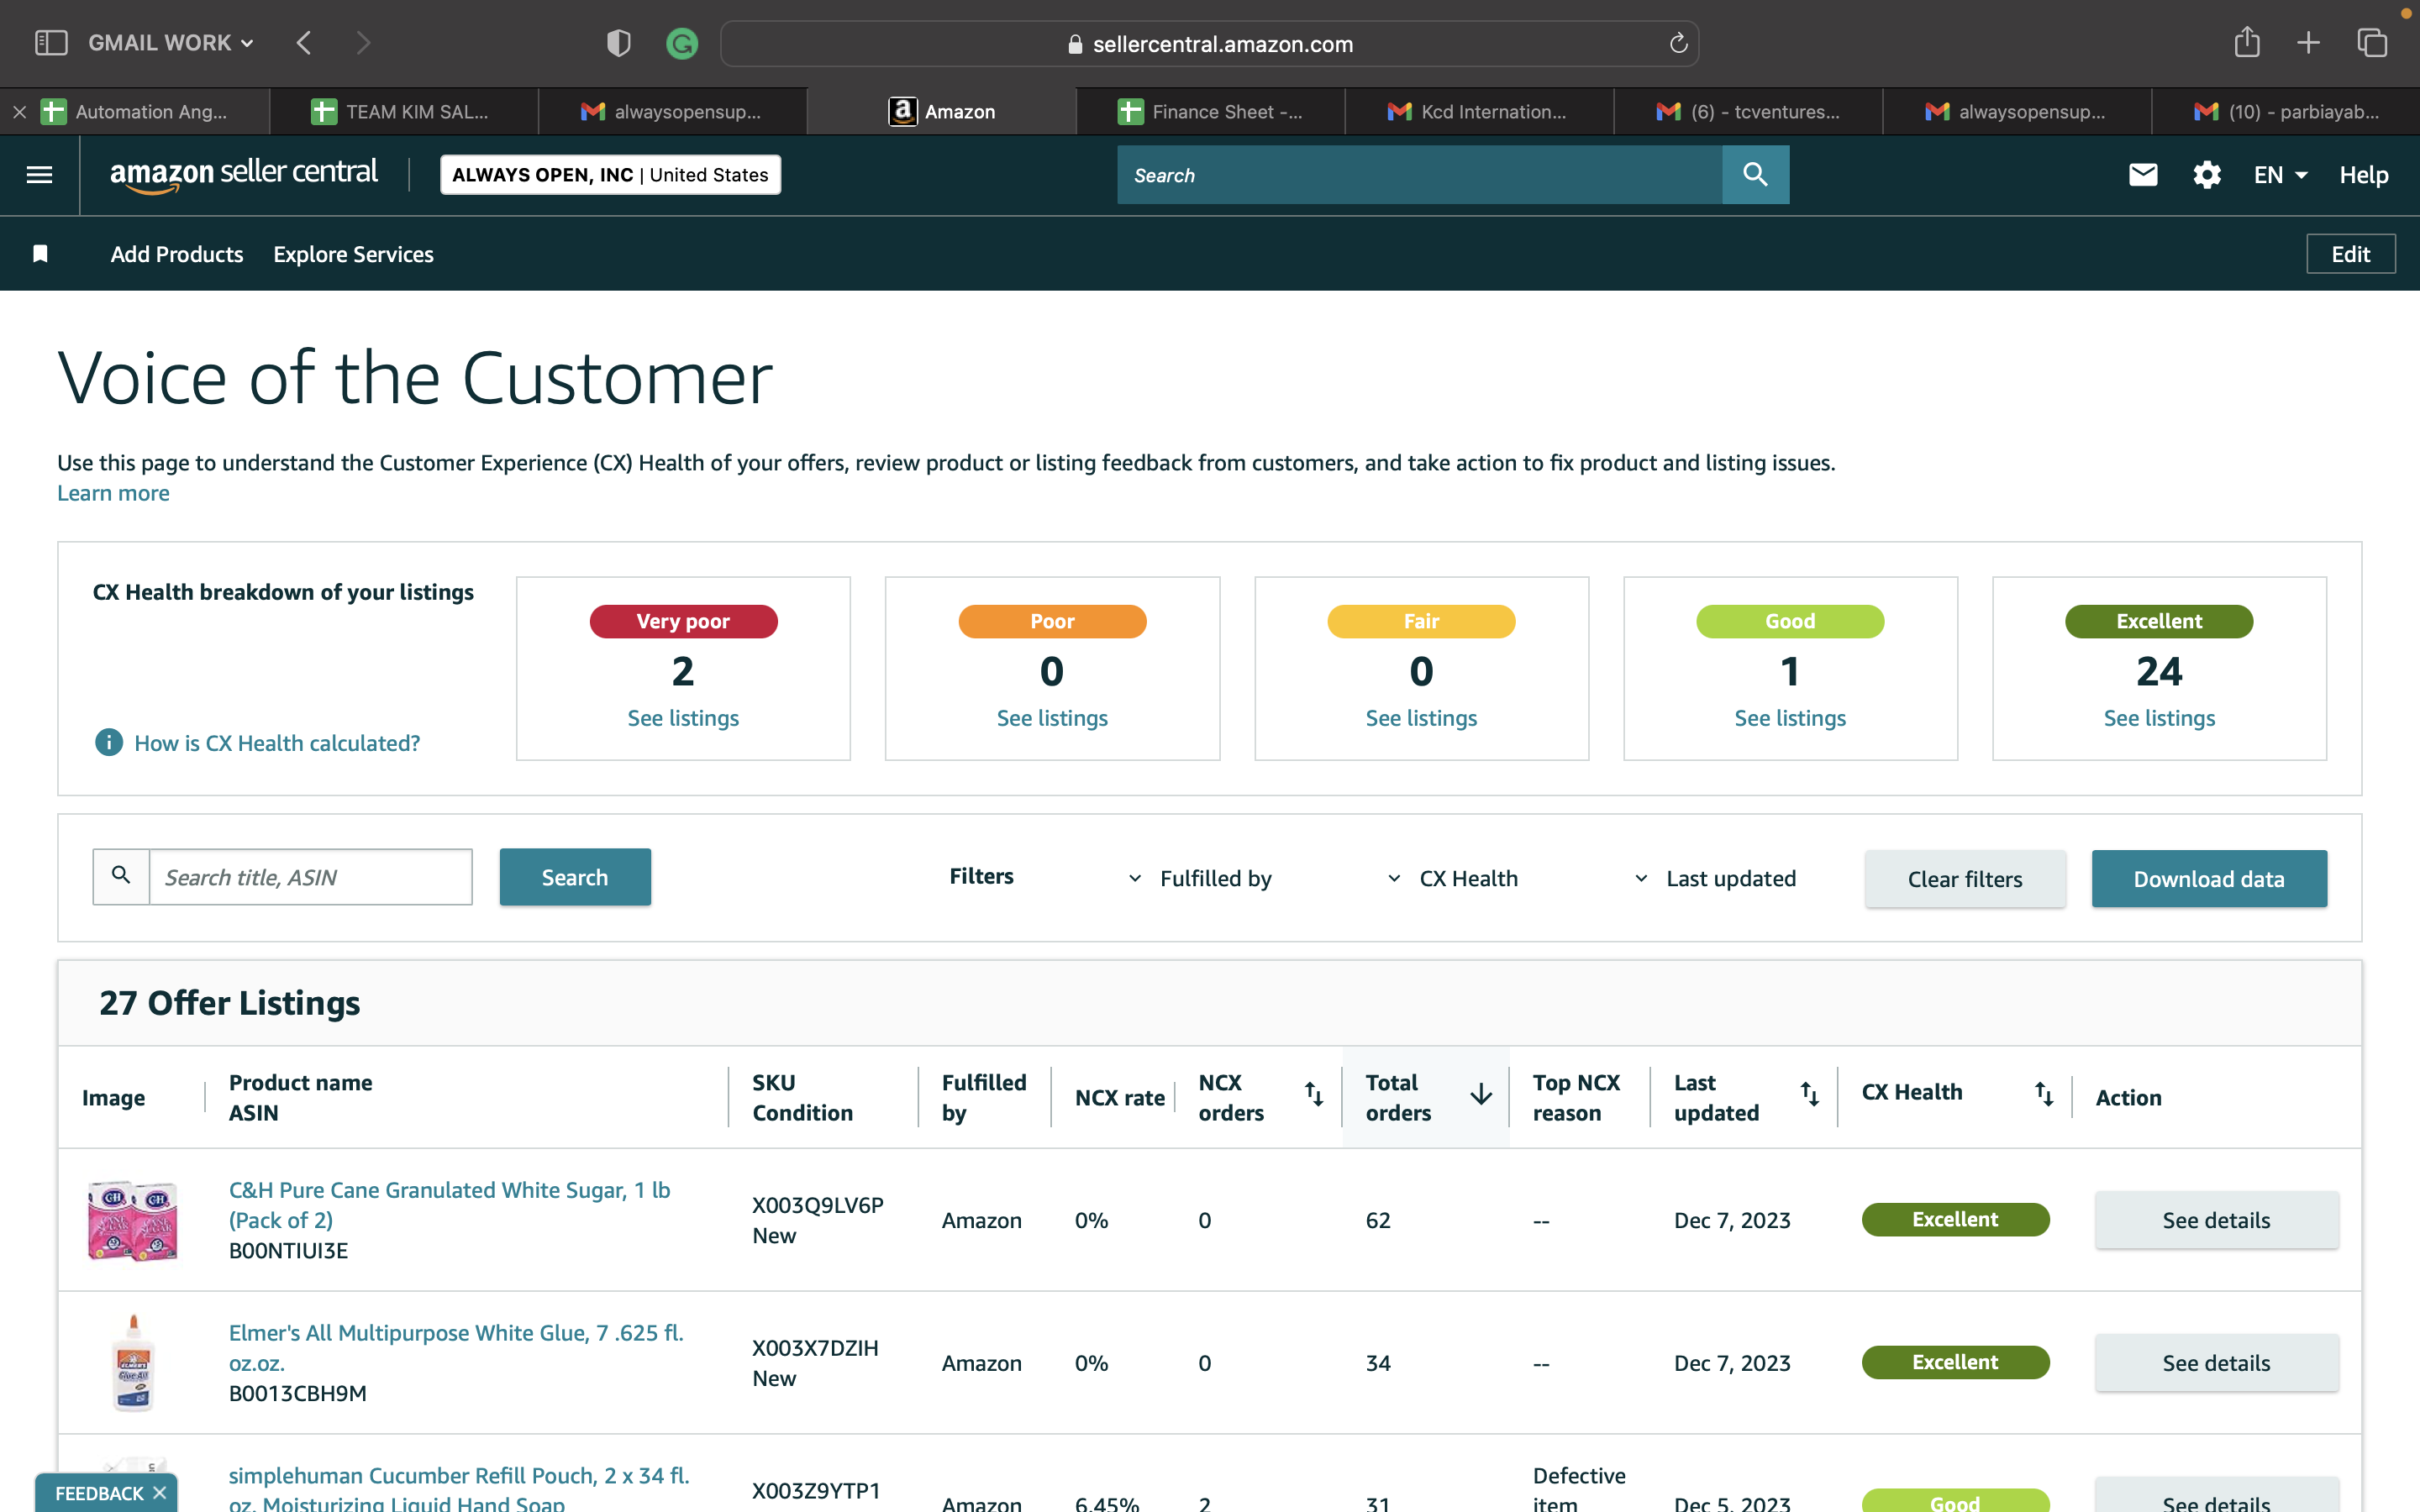This screenshot has height=1512, width=2420.
Task: Click magnifier icon in title ASIN search
Action: pyautogui.click(x=121, y=876)
